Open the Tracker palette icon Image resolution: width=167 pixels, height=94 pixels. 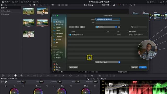78,76
